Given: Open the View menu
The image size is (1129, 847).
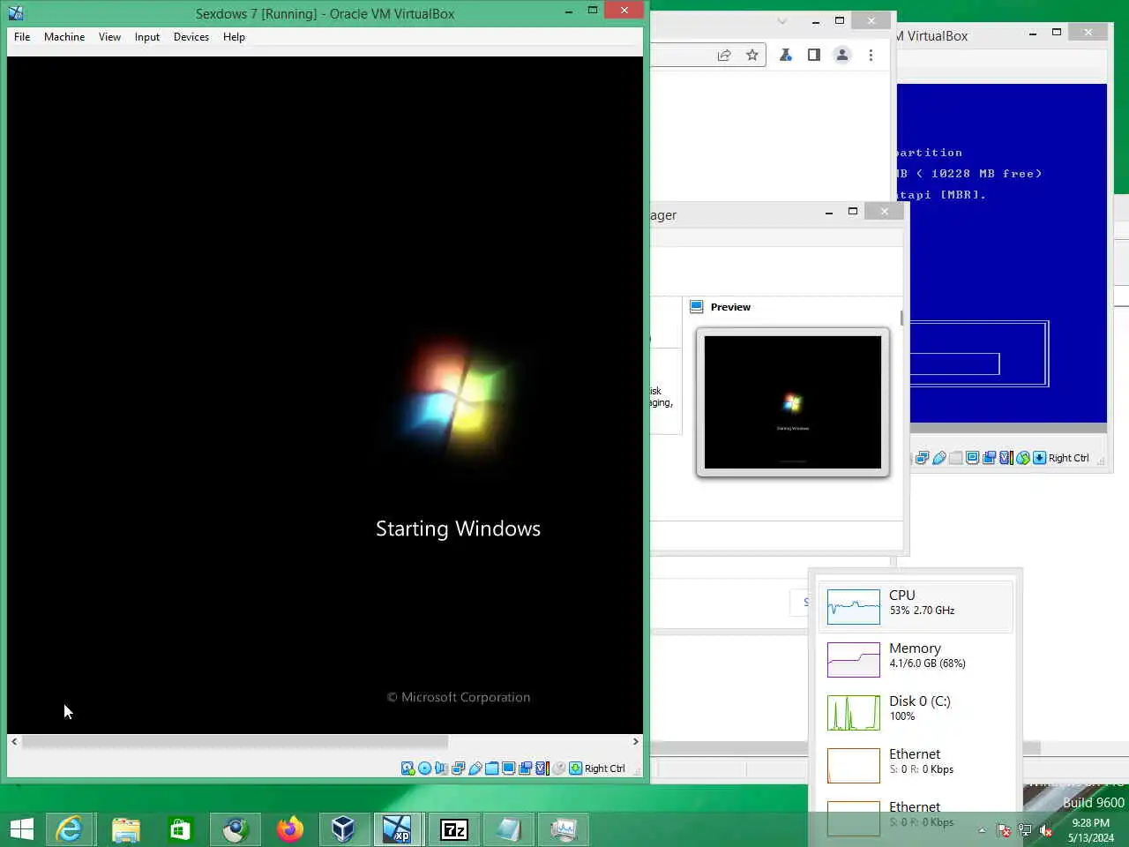Looking at the screenshot, I should [x=109, y=37].
